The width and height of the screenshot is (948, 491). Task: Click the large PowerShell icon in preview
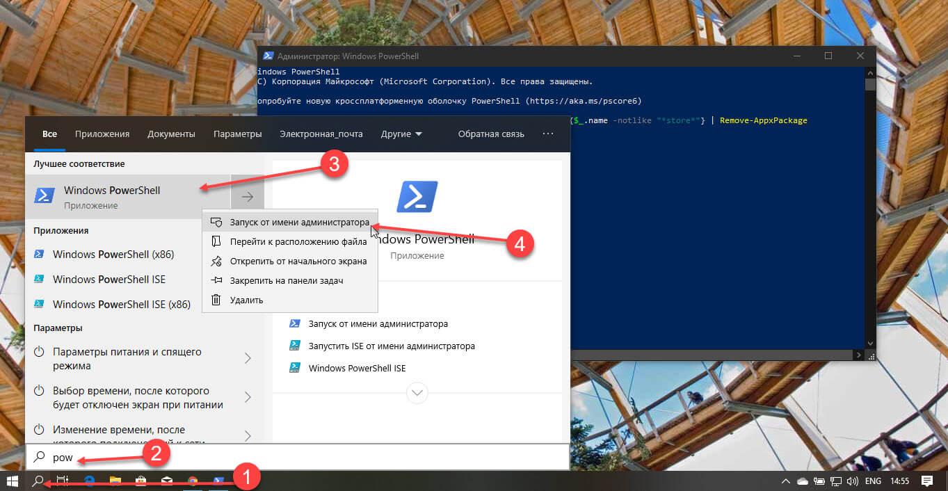point(417,197)
